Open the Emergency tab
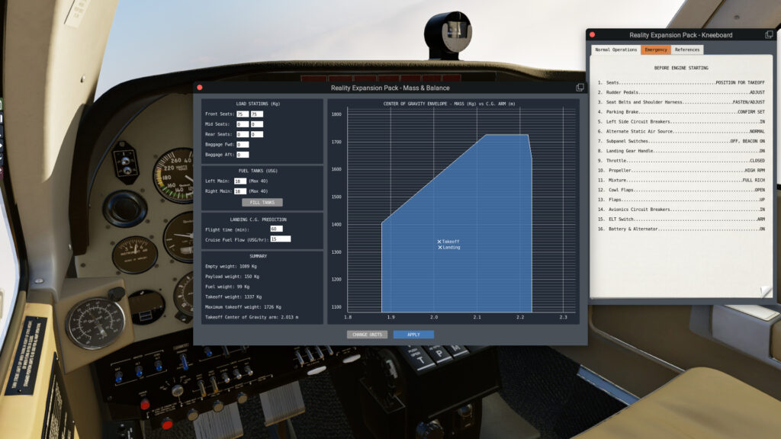This screenshot has width=781, height=439. click(x=656, y=50)
